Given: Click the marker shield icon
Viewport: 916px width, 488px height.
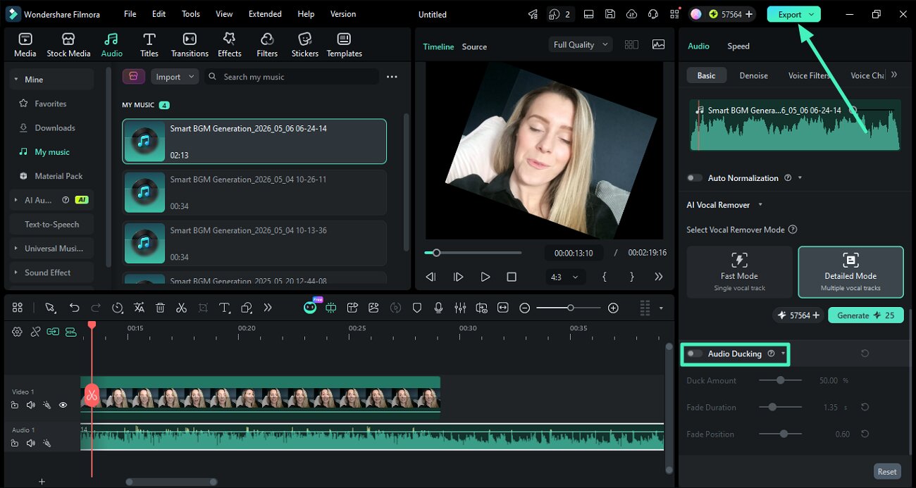Looking at the screenshot, I should (x=417, y=308).
